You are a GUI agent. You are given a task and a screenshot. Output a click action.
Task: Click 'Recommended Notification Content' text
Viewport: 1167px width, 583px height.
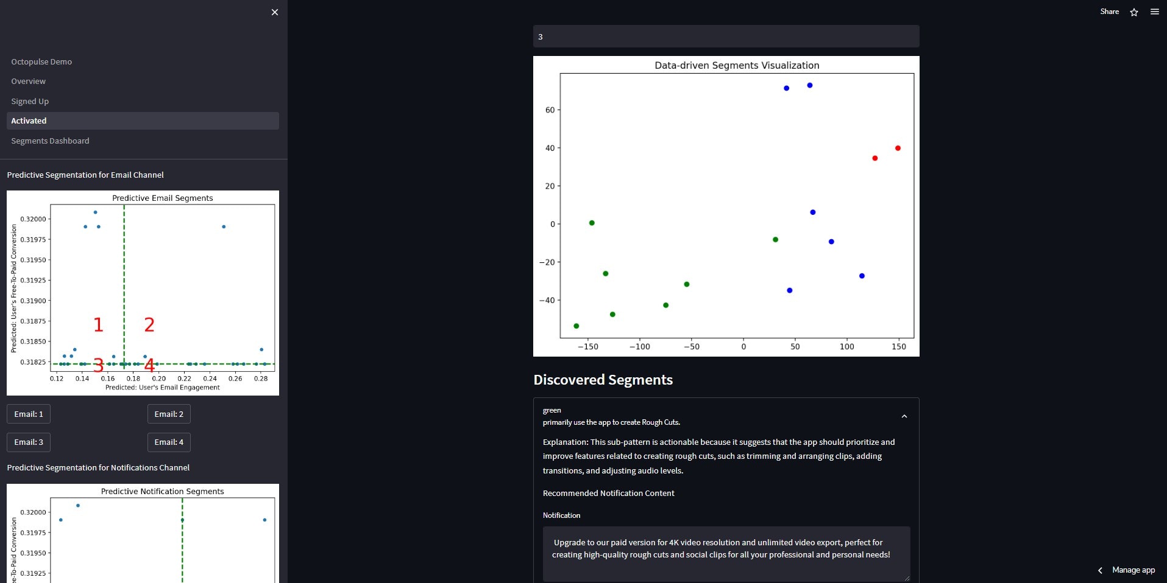pos(608,493)
